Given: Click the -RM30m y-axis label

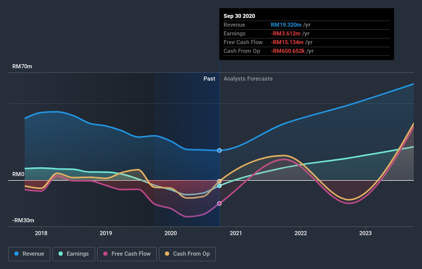Looking at the screenshot, I should point(23,220).
